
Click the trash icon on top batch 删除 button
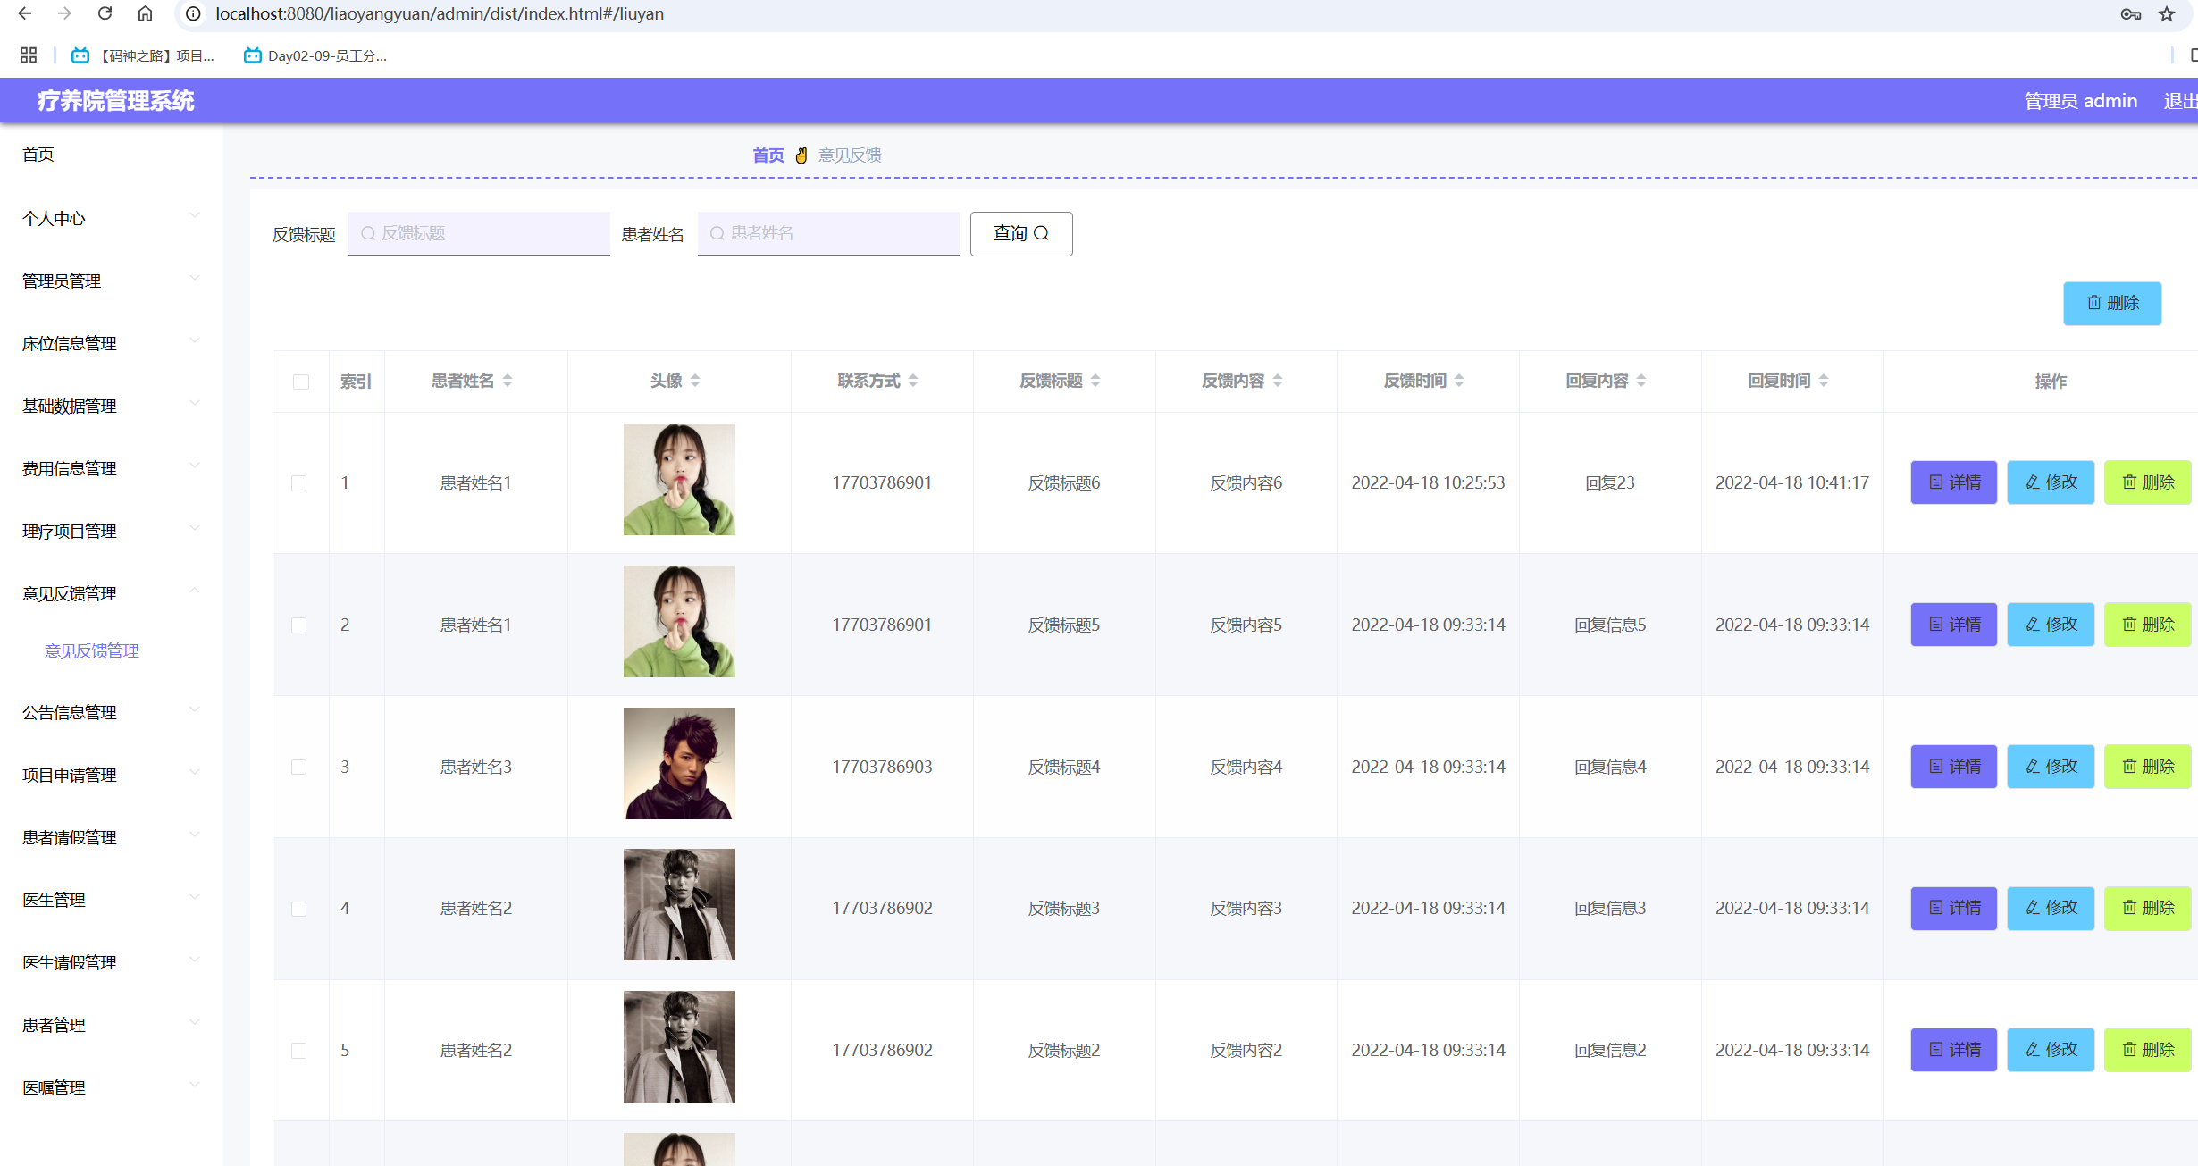2093,303
